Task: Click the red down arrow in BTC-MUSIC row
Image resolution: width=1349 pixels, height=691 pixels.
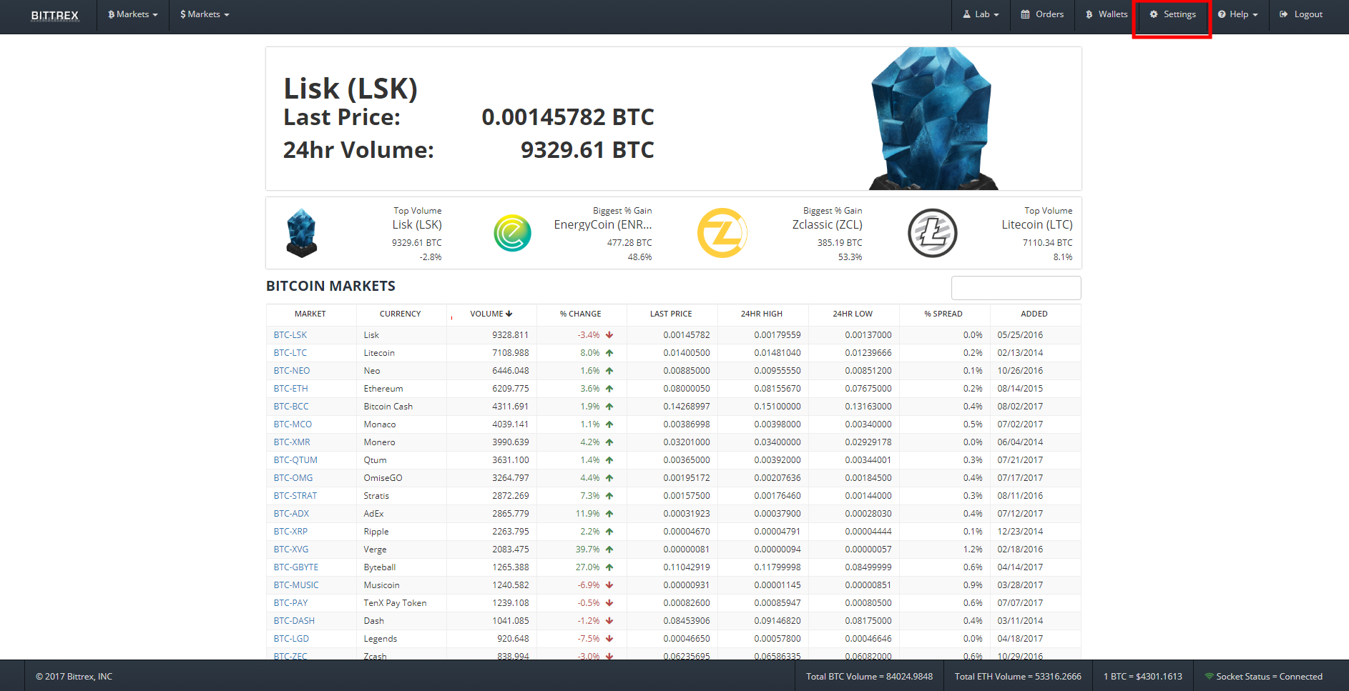Action: 609,585
